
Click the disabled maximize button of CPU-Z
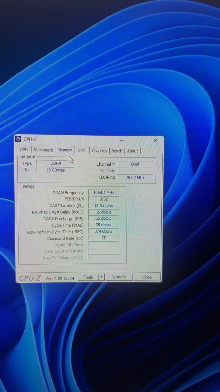pyautogui.click(x=138, y=140)
